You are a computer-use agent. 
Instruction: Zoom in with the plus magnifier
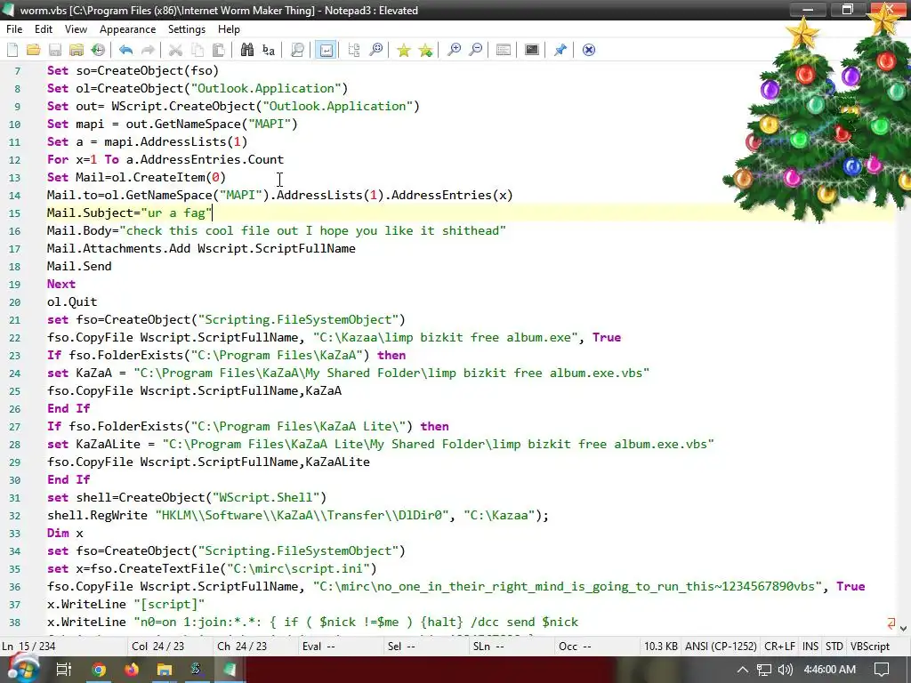[x=454, y=50]
